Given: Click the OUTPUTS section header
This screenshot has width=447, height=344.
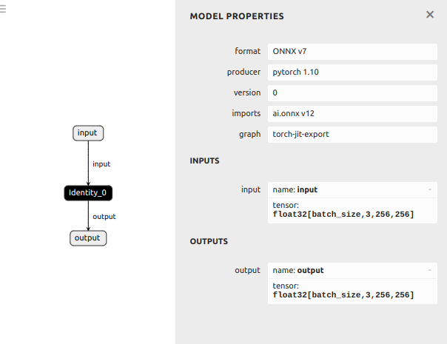Looking at the screenshot, I should [209, 241].
